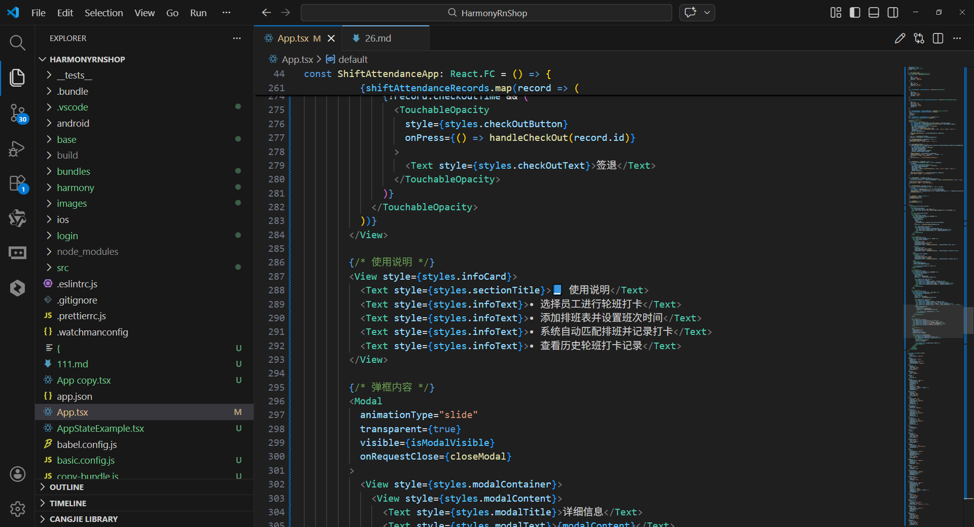Open the Explorer view icon
Image resolution: width=974 pixels, height=527 pixels.
coord(17,78)
